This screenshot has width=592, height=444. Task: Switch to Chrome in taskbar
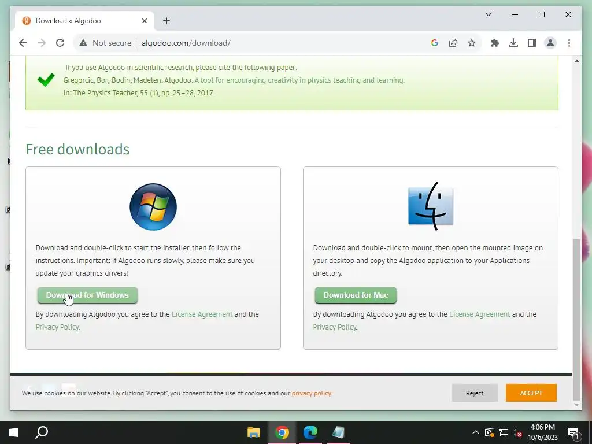point(282,432)
